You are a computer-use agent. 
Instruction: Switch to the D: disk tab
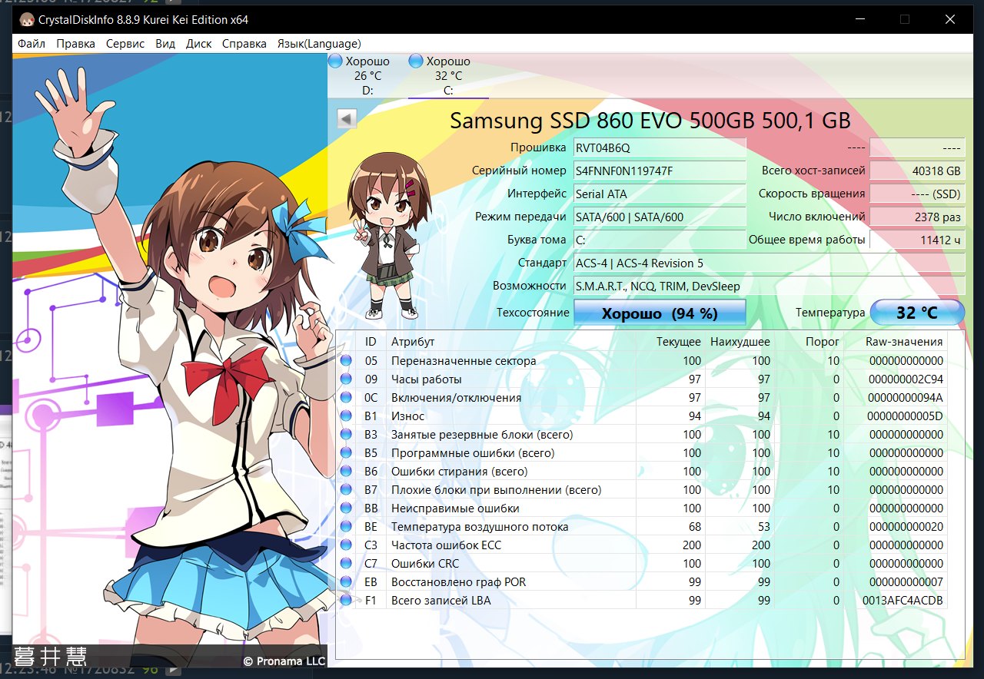pyautogui.click(x=367, y=76)
